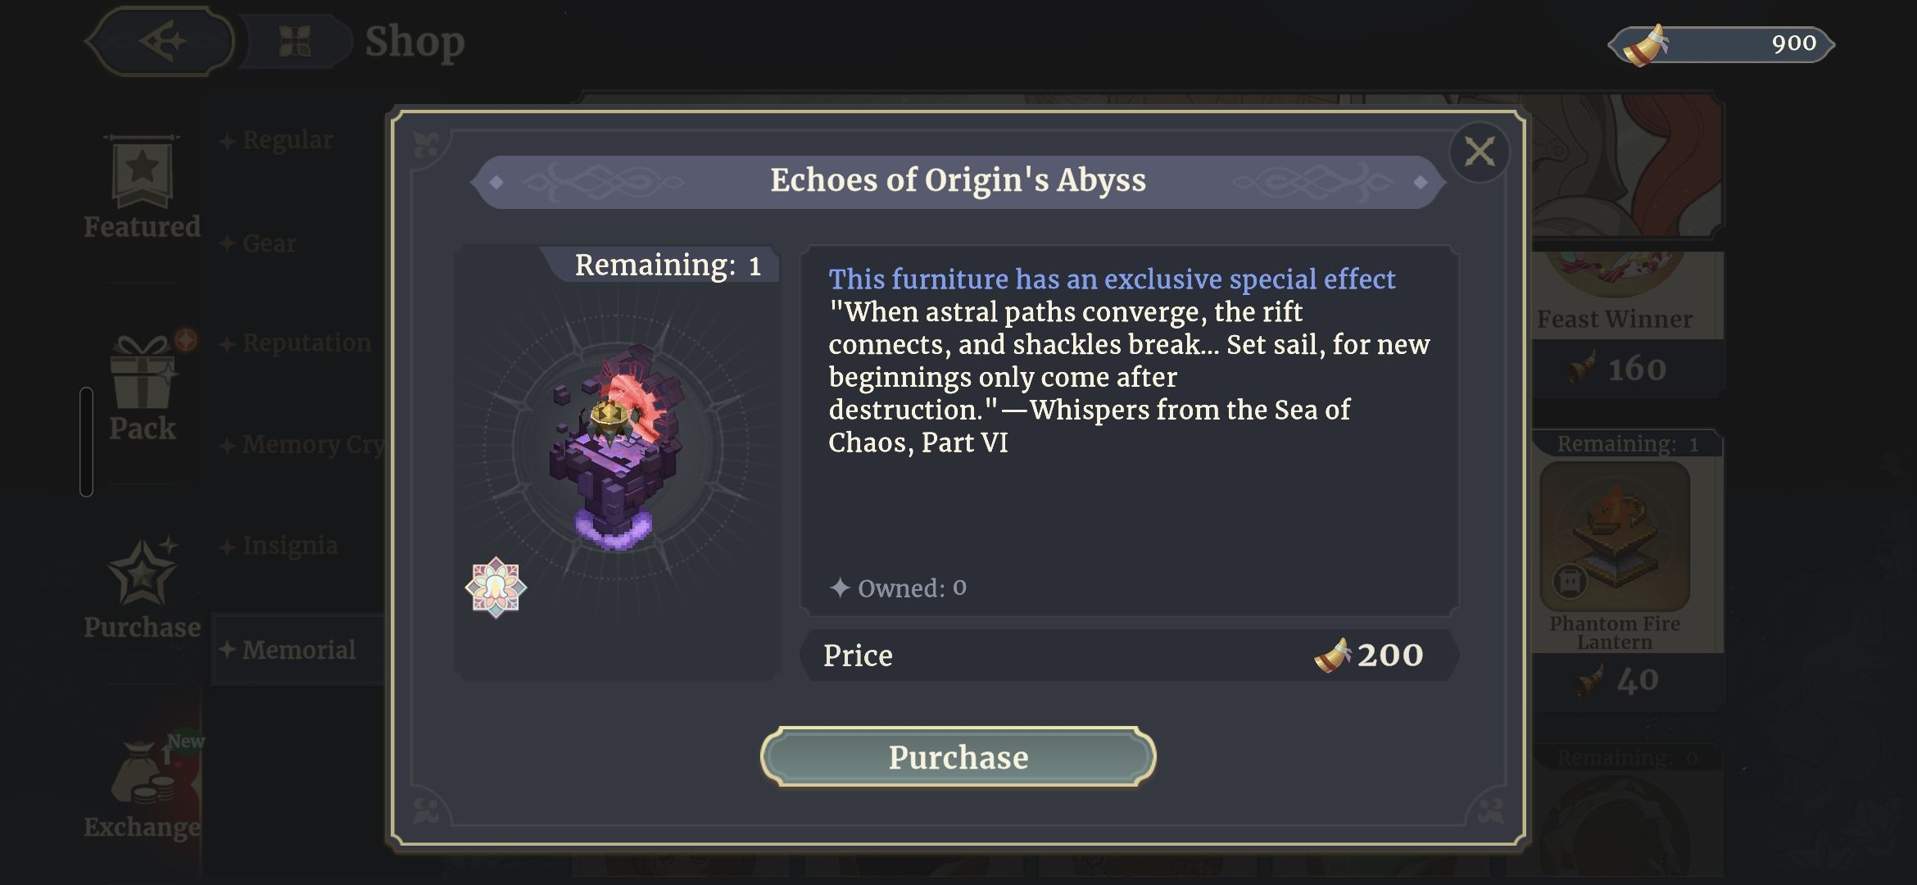Open the grid menu icon beside Shop
Image resolution: width=1917 pixels, height=885 pixels.
[295, 41]
